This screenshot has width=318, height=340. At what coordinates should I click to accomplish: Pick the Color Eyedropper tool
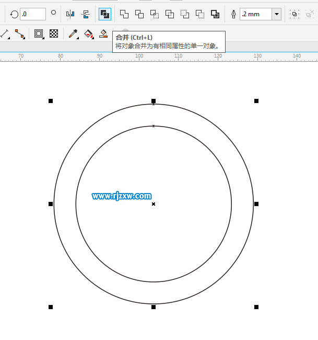pyautogui.click(x=73, y=34)
